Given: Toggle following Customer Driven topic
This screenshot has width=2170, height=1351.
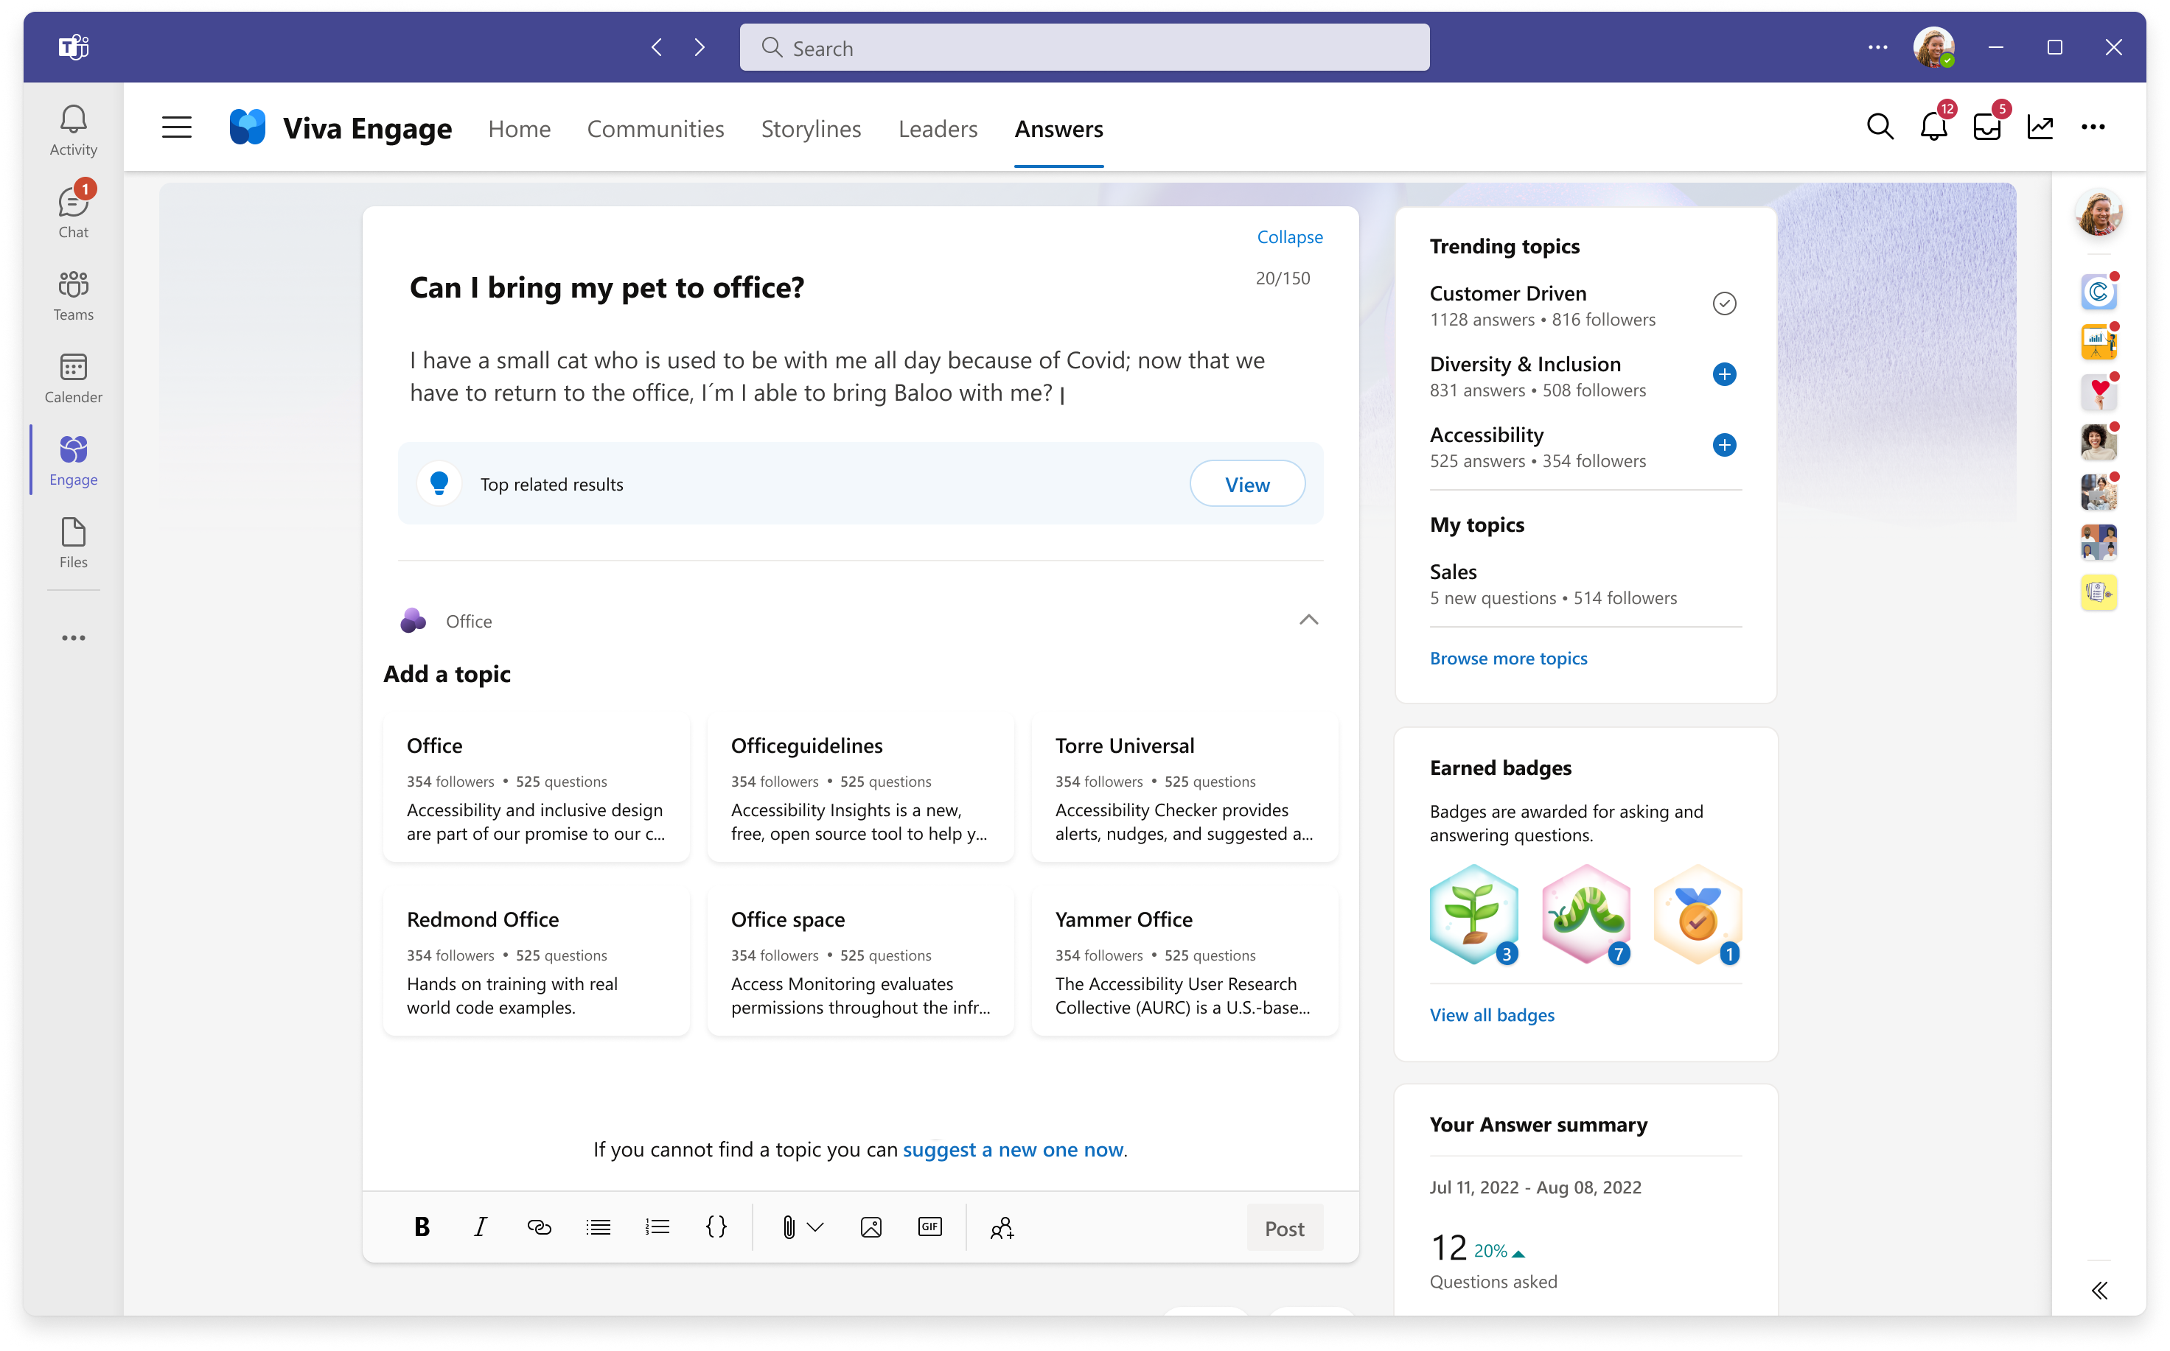Looking at the screenshot, I should click(1724, 303).
